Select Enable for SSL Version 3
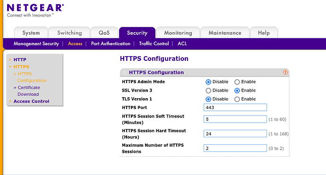The image size is (326, 175). pyautogui.click(x=237, y=91)
